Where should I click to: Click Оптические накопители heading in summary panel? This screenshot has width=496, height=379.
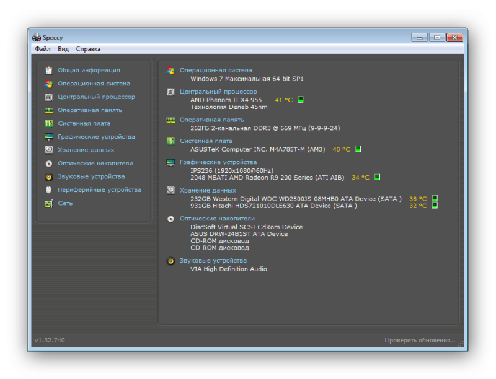pos(217,218)
